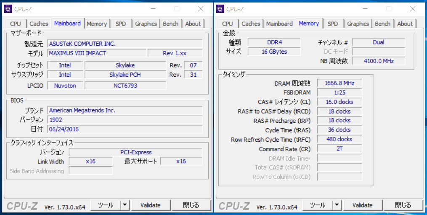427x215 pixels.
Task: Close the Mainboard CPU-Z window
Action: [x=201, y=9]
